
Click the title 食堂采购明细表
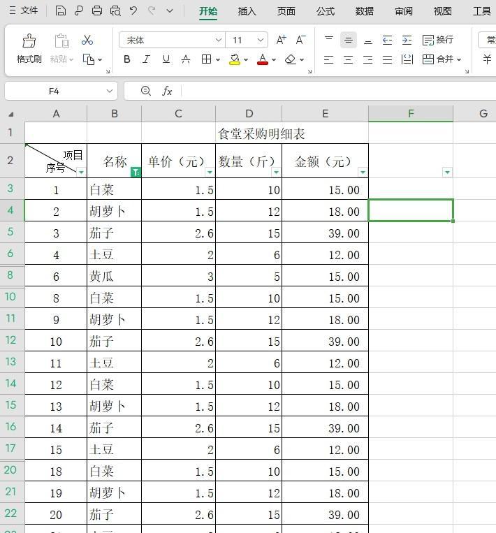[261, 133]
